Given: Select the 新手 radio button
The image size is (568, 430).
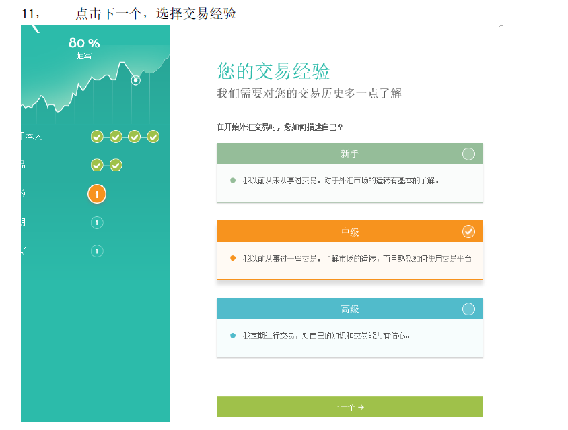Looking at the screenshot, I should (468, 154).
